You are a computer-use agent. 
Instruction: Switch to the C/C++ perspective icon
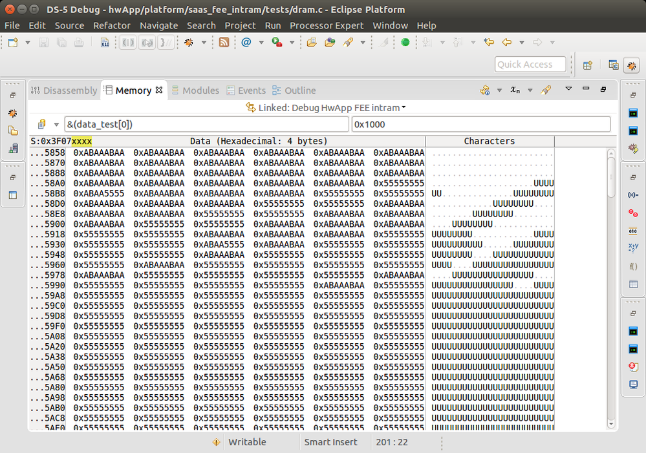coord(614,65)
